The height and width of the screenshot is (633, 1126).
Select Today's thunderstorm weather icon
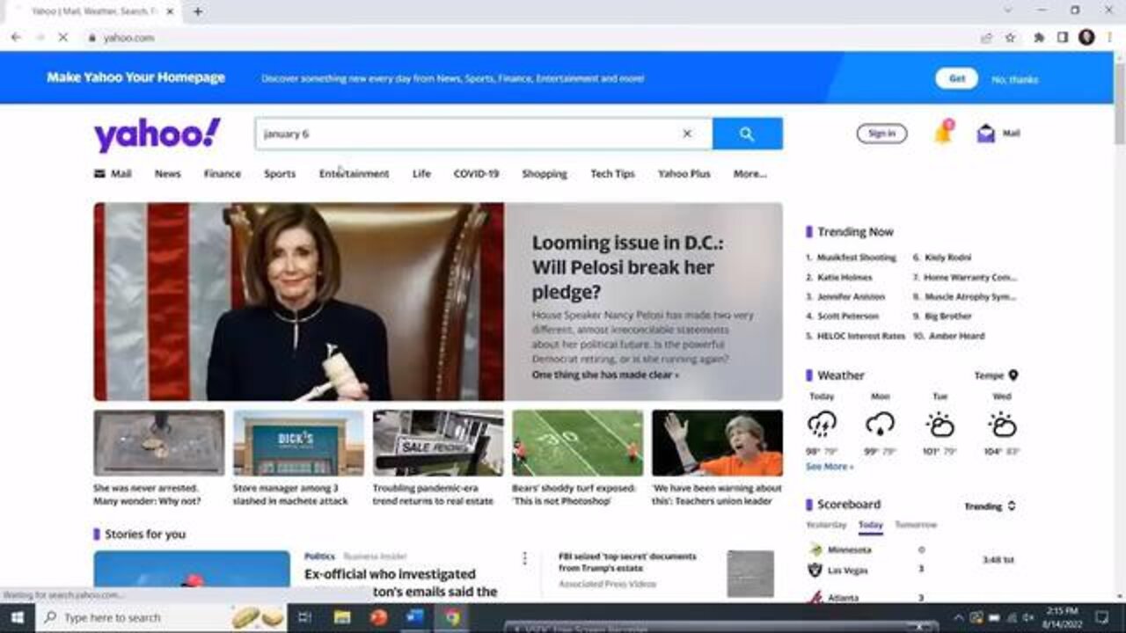click(822, 425)
